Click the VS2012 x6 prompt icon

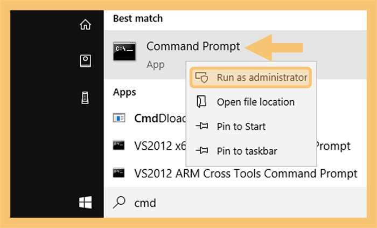click(x=119, y=146)
